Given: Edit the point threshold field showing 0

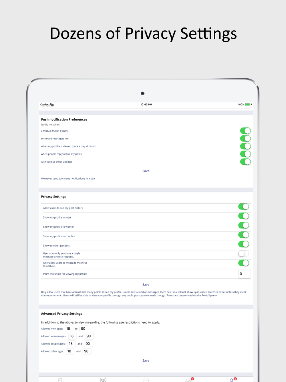Looking at the screenshot, I should [245, 274].
